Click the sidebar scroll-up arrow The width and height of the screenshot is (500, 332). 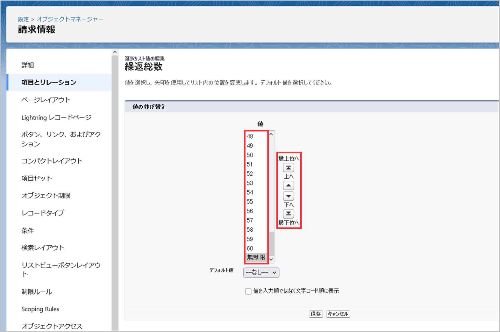115,52
